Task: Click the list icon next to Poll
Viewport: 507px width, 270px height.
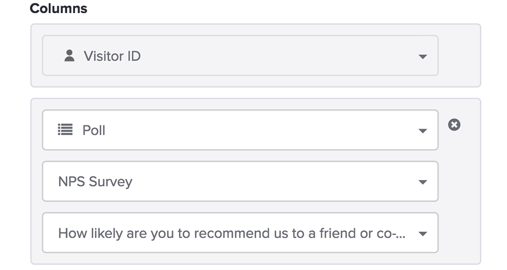Action: click(x=65, y=129)
